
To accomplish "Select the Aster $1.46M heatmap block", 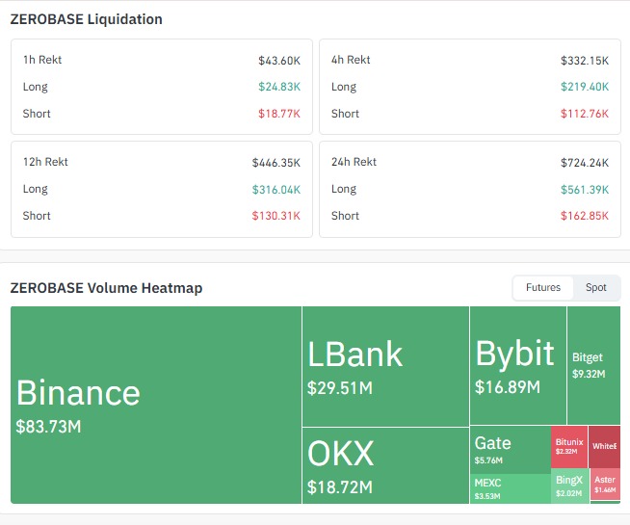I will coord(605,485).
